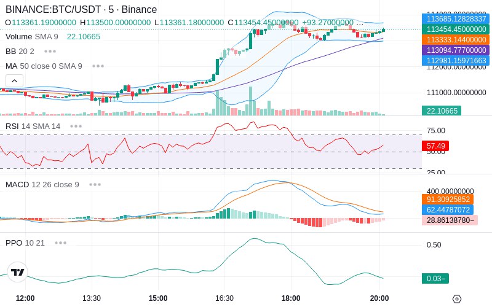Click the 15:00 time axis label
The width and height of the screenshot is (492, 307).
pos(158,298)
